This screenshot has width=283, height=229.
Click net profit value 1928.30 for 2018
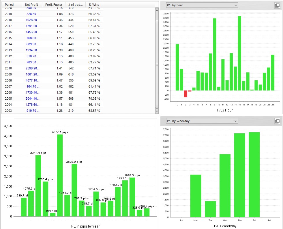coord(33,20)
